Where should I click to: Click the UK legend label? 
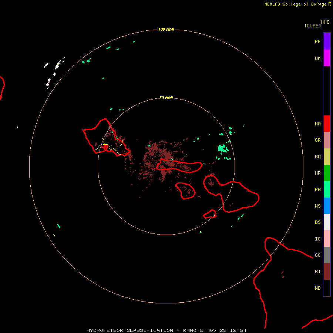[x=317, y=58]
